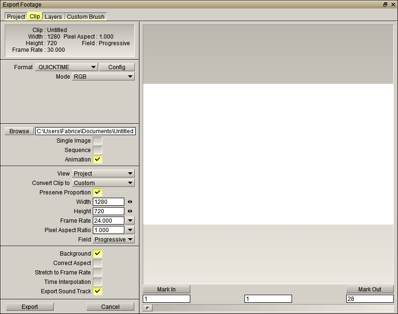
Task: Click the Browse button
Action: tap(19, 131)
